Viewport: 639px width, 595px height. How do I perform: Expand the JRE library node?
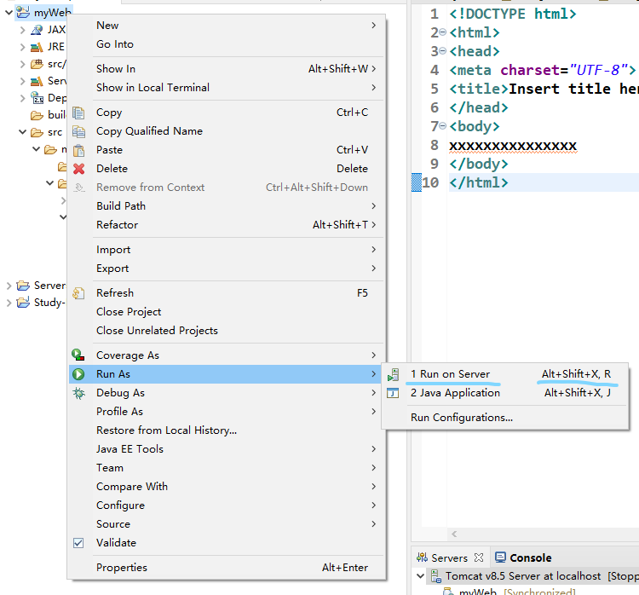tap(22, 47)
